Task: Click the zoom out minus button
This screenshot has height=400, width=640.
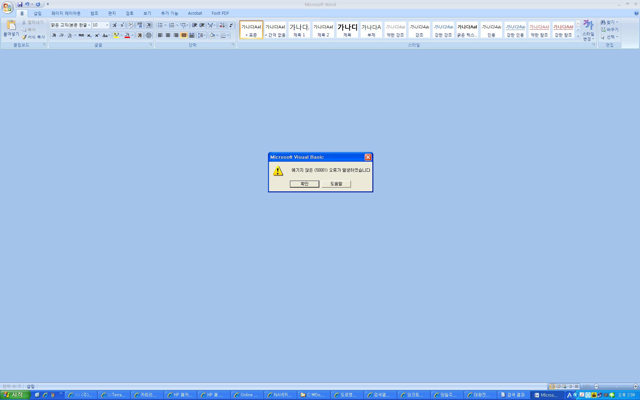Action: point(597,386)
